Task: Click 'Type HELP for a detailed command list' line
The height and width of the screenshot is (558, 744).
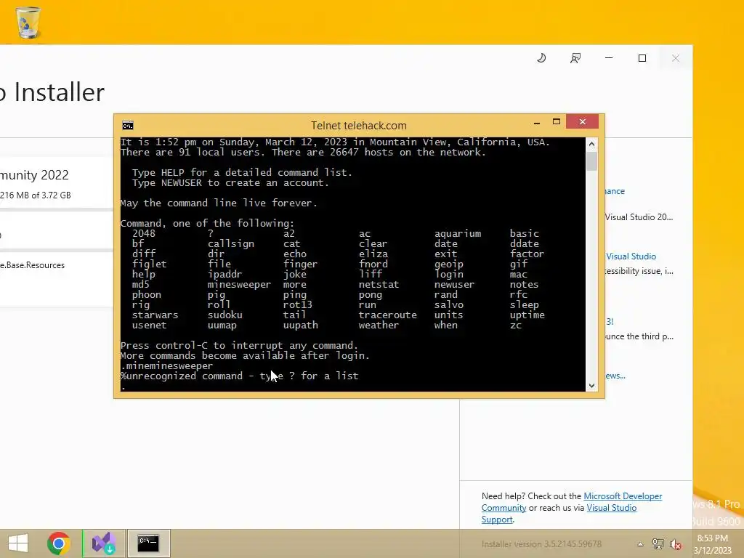Action: [242, 172]
